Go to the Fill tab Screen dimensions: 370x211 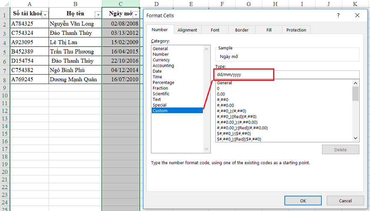pos(269,30)
